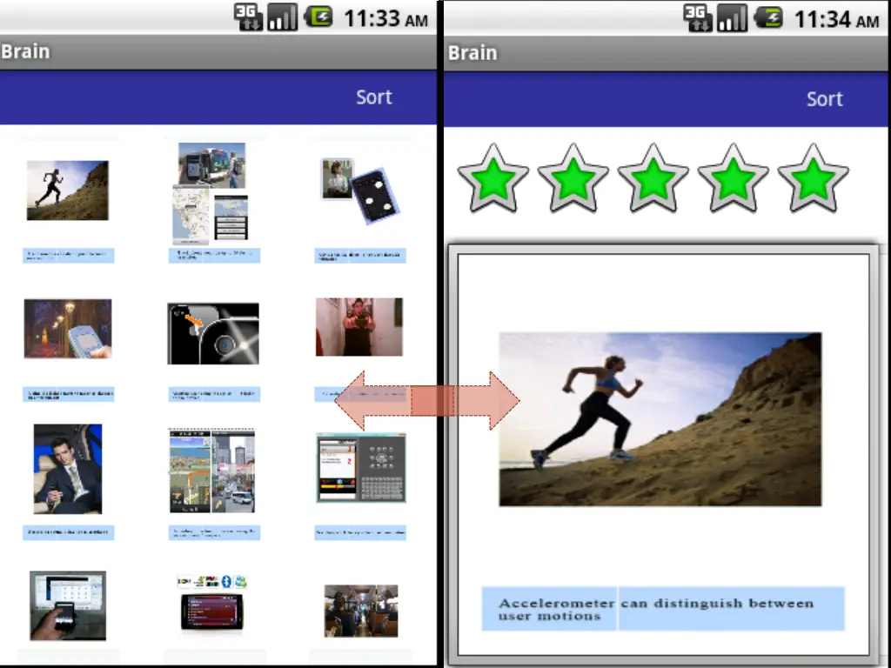Open the phone with Bluetooth logos thumbnail

[x=212, y=603]
